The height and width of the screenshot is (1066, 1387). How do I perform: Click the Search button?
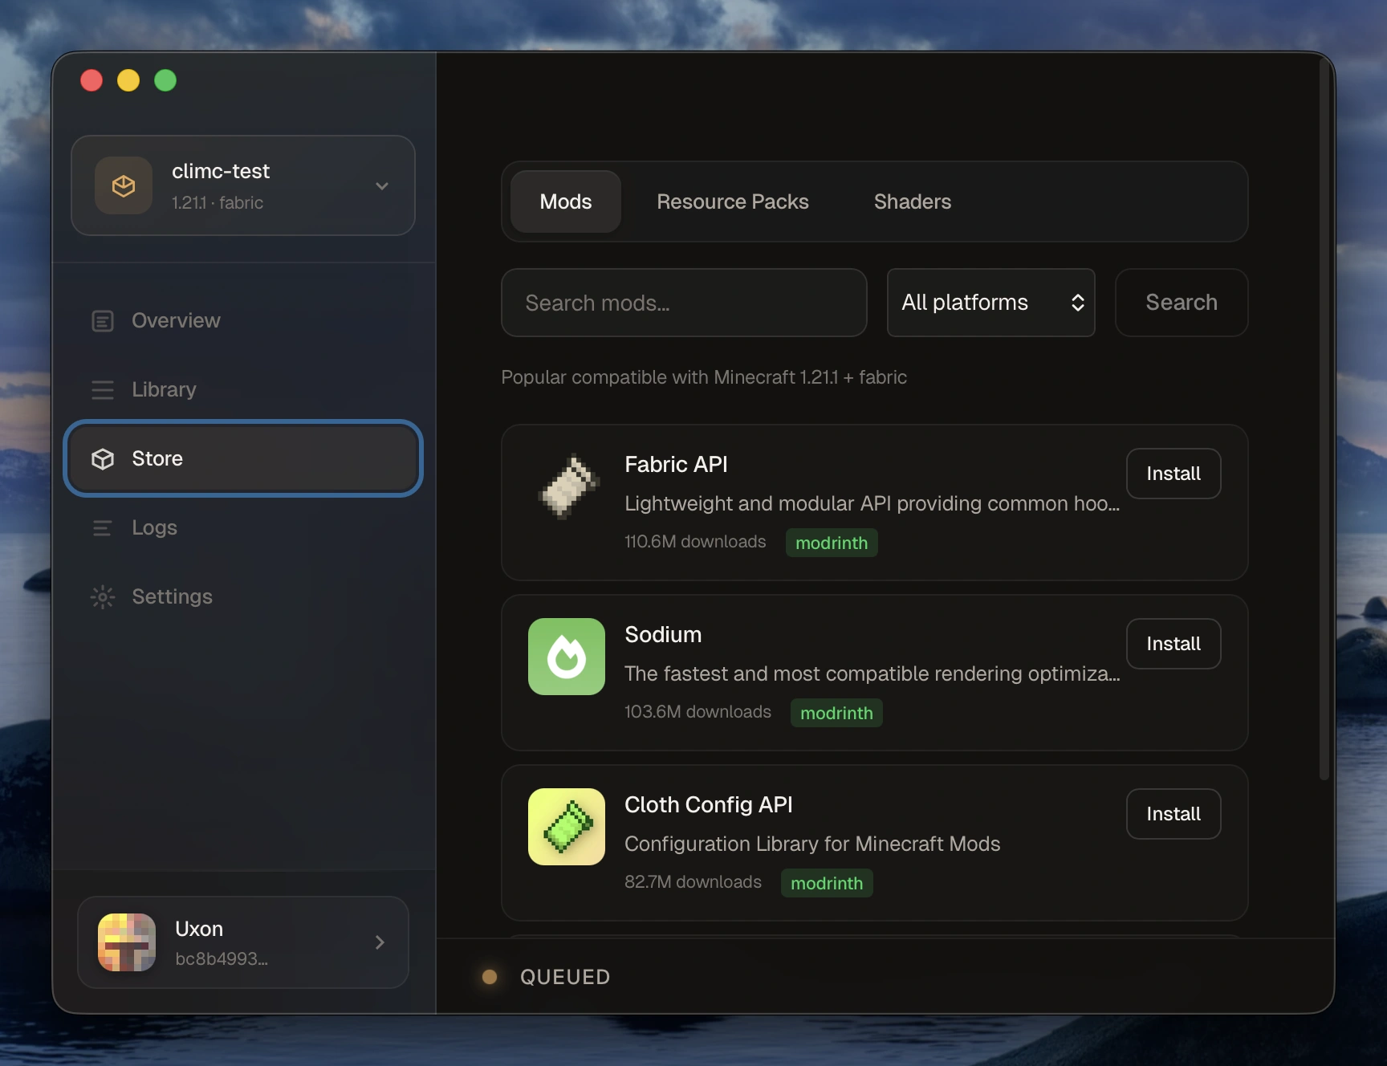[1181, 303]
